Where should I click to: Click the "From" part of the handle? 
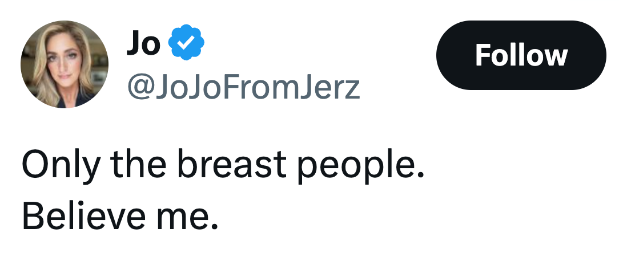pyautogui.click(x=260, y=87)
